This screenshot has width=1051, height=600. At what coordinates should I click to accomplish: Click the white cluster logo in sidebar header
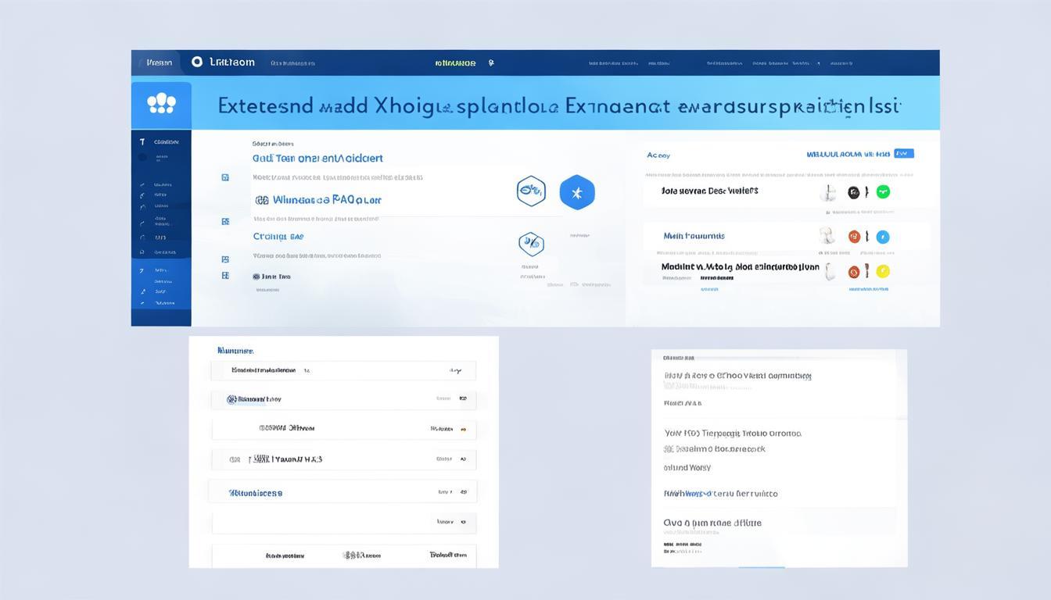(x=161, y=104)
